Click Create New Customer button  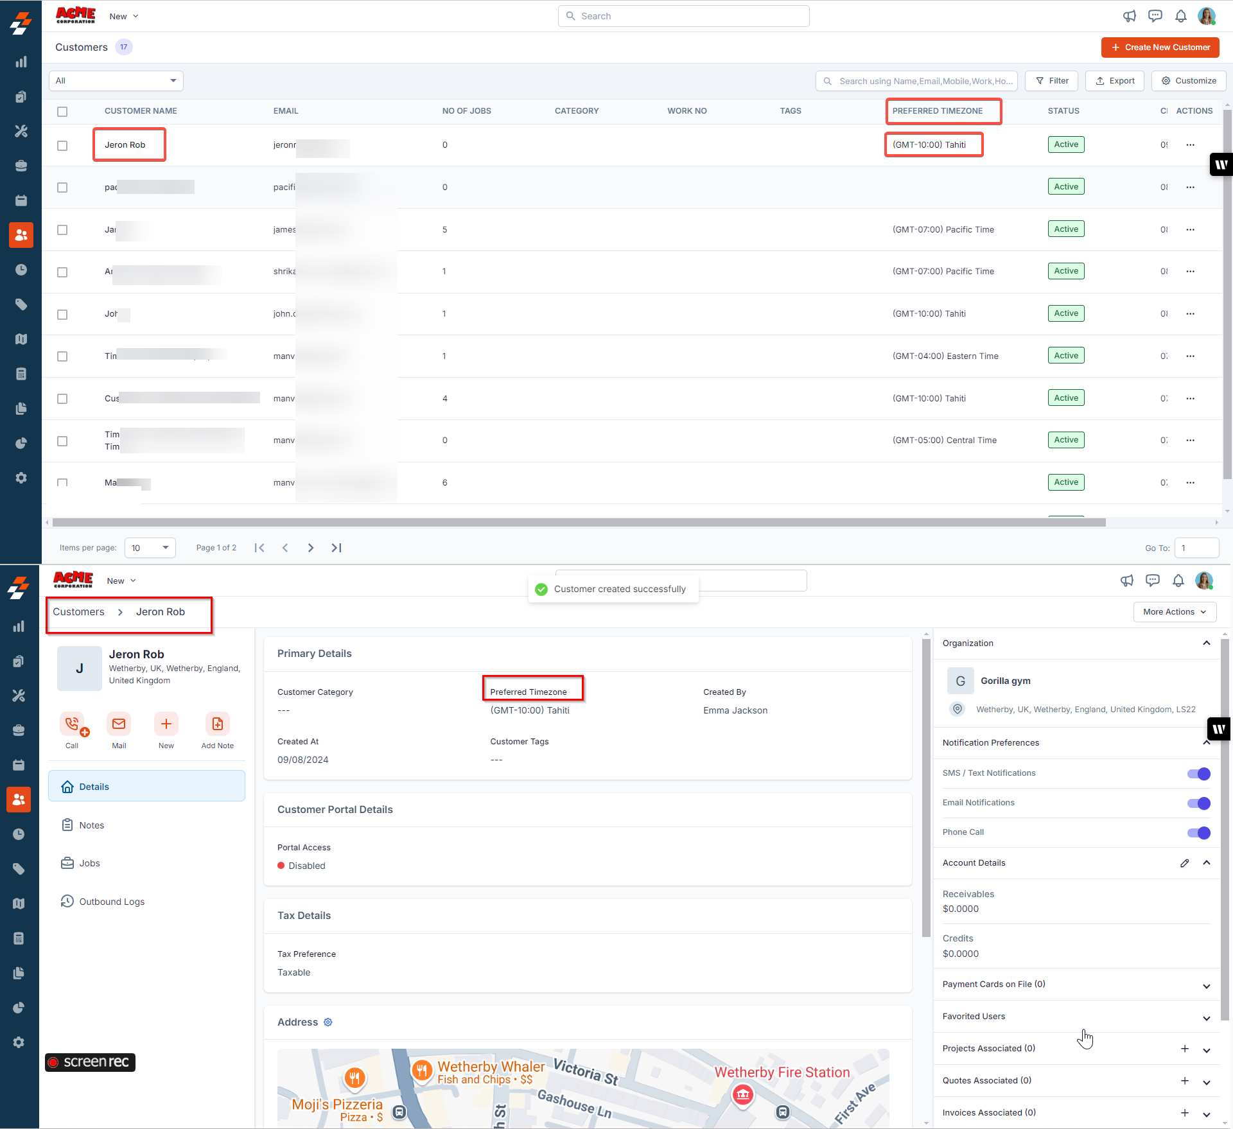click(x=1160, y=48)
